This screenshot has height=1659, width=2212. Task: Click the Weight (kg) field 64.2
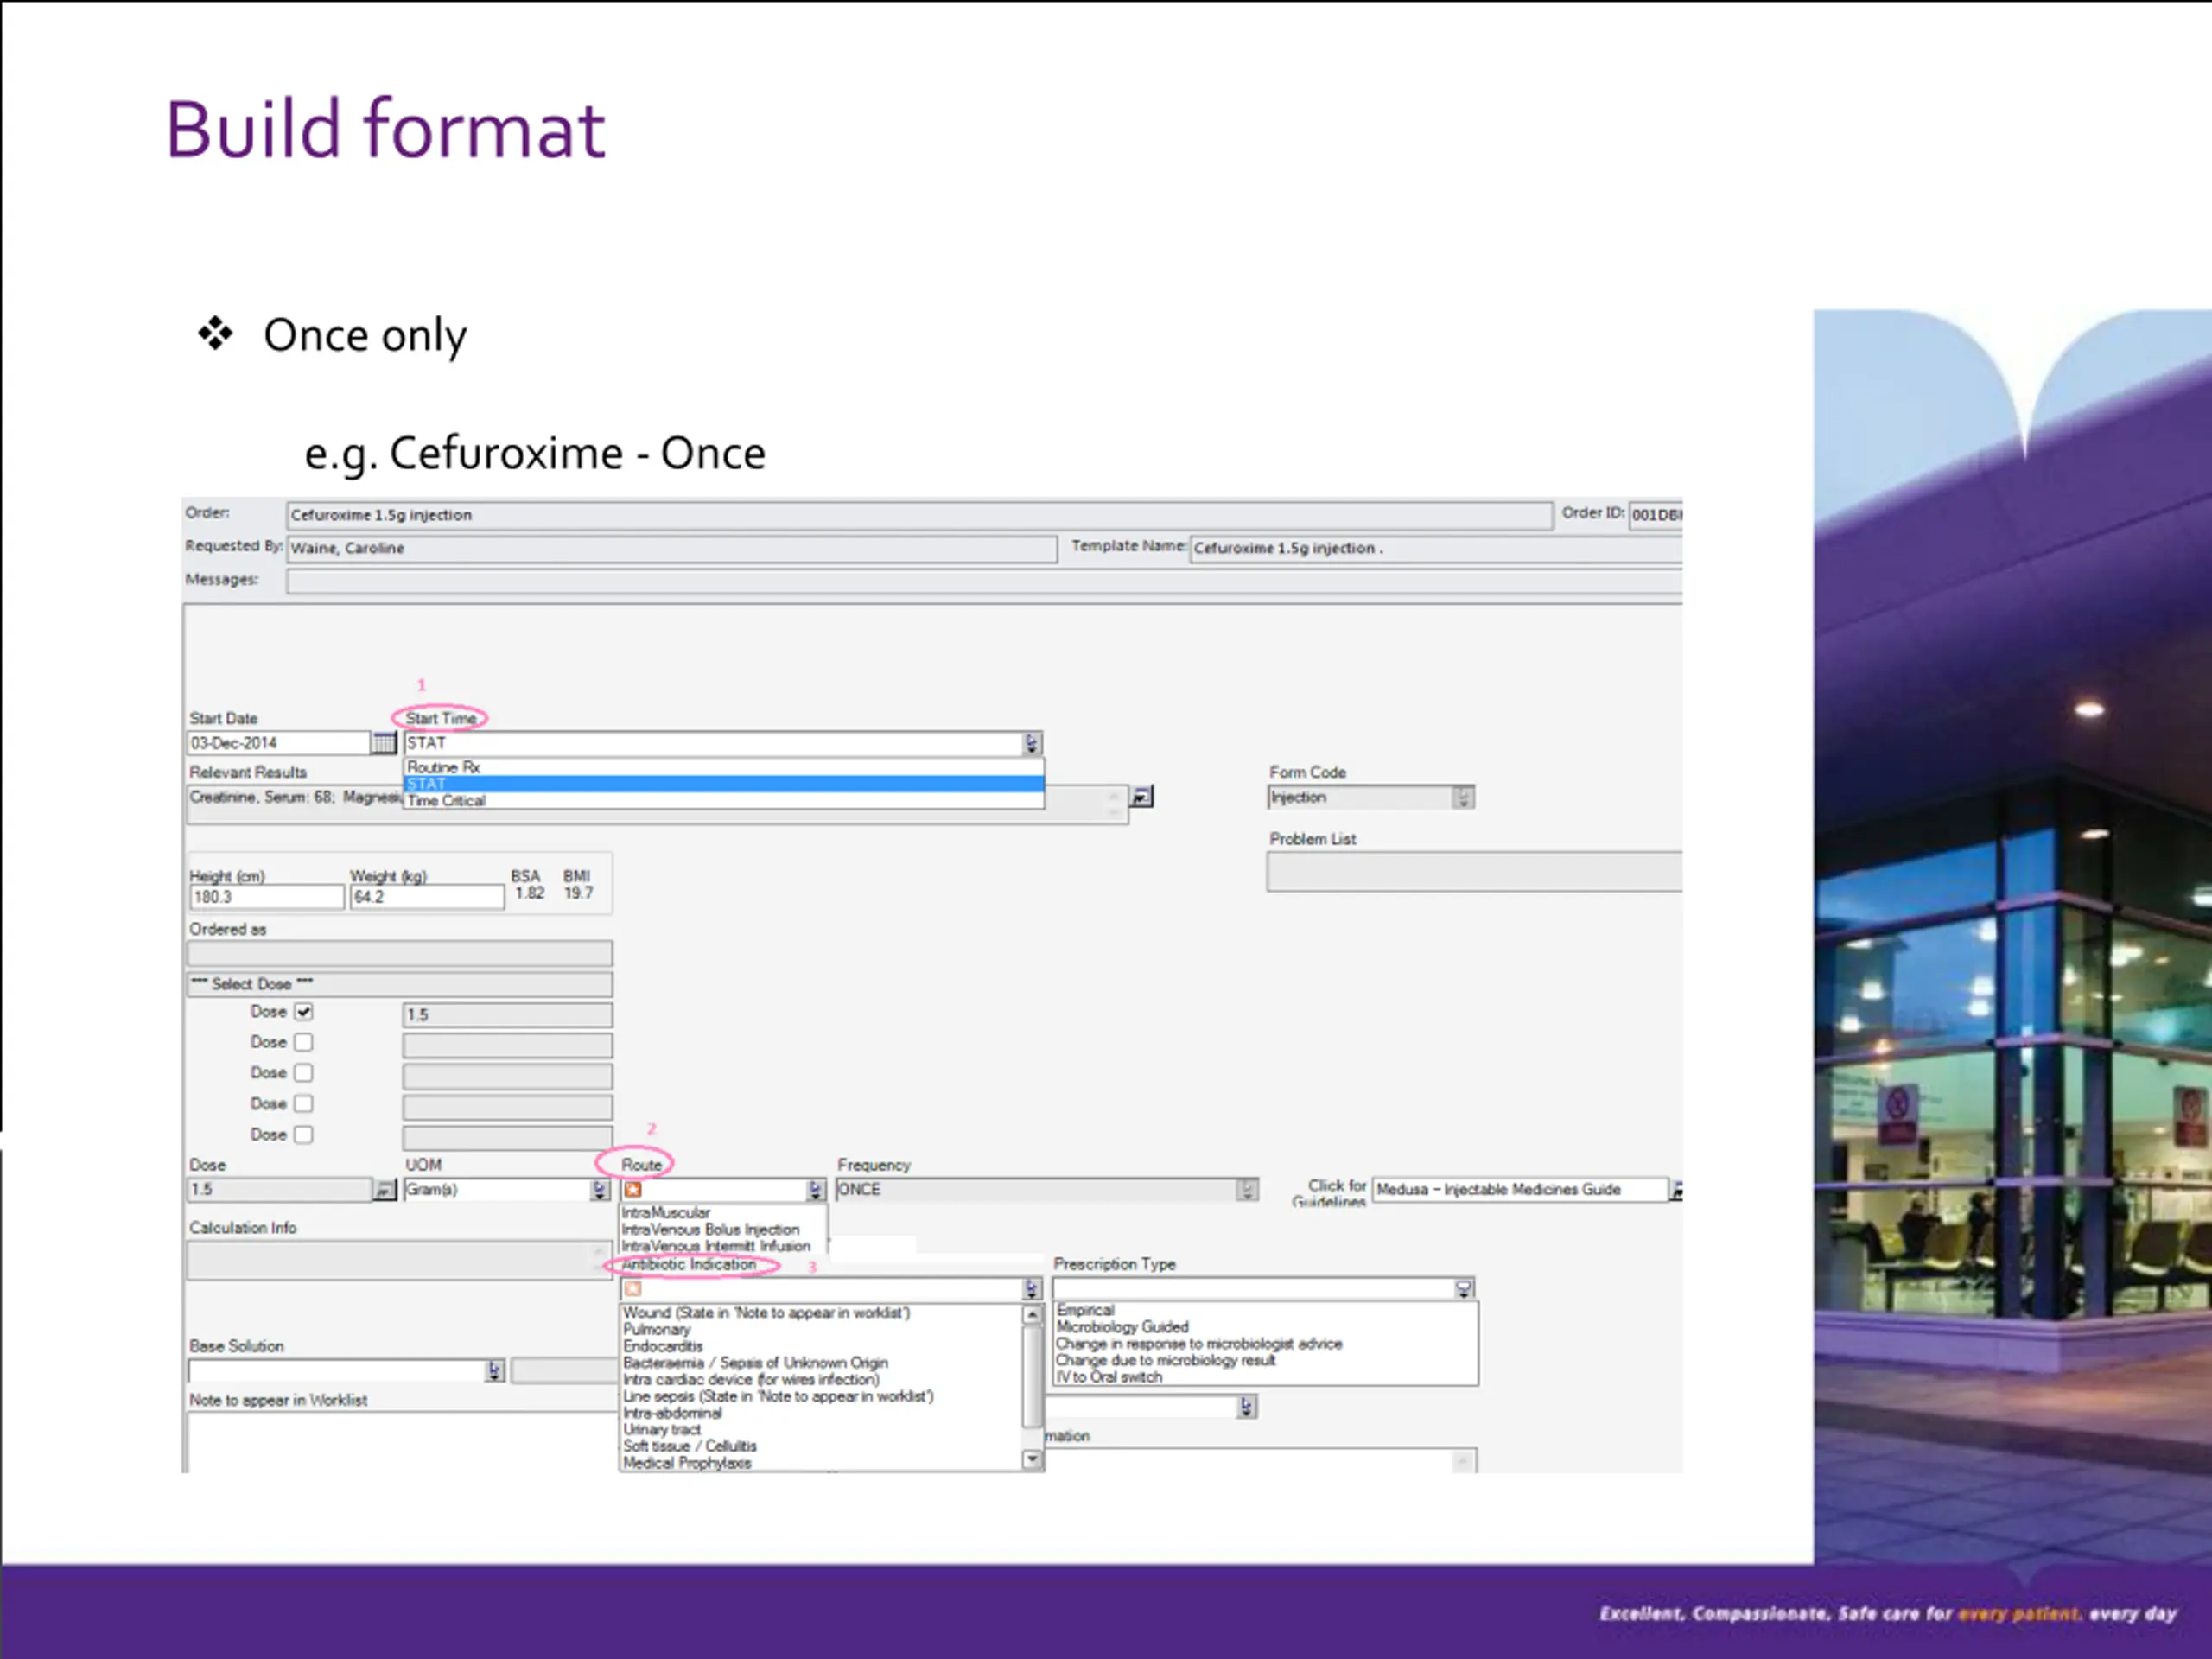click(427, 897)
